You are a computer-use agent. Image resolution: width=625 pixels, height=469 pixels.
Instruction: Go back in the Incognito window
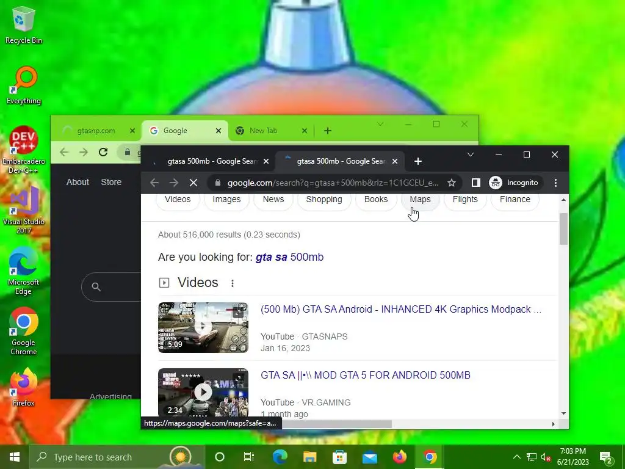pos(154,183)
